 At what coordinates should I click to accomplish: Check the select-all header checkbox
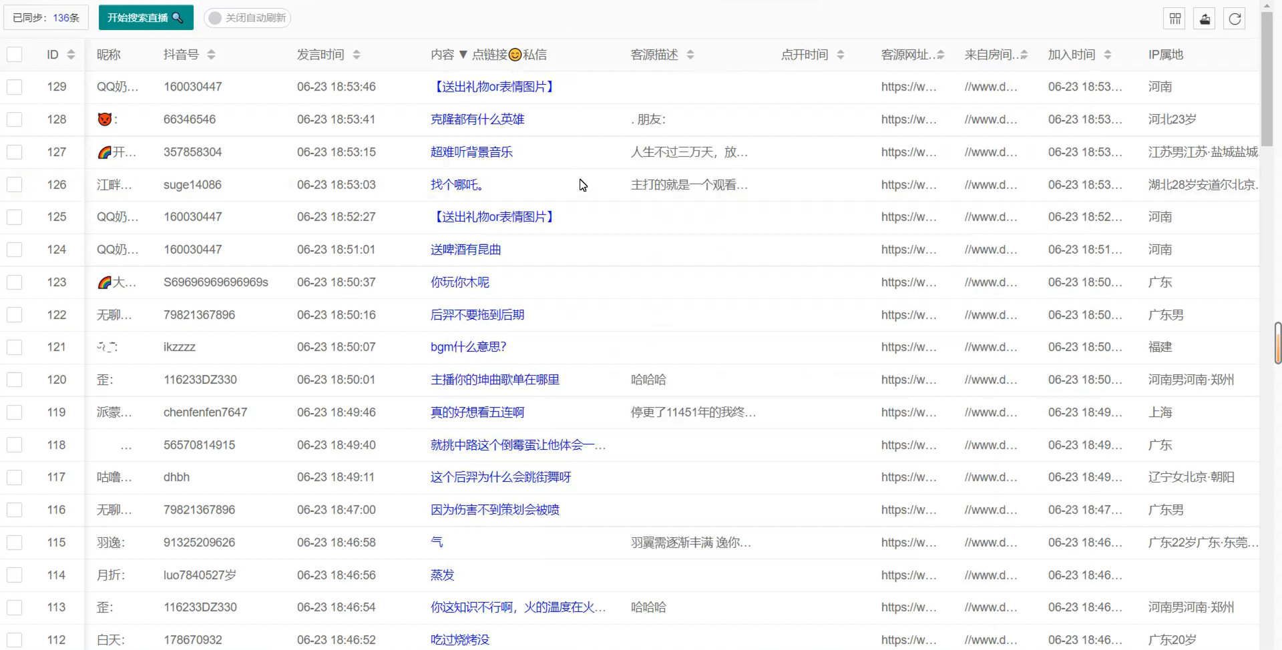click(x=15, y=55)
